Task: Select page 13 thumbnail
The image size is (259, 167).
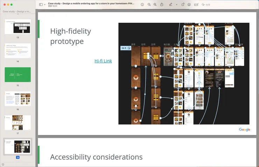Action: pos(17,27)
